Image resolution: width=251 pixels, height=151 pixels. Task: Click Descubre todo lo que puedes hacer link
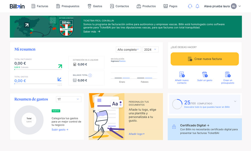point(207,107)
